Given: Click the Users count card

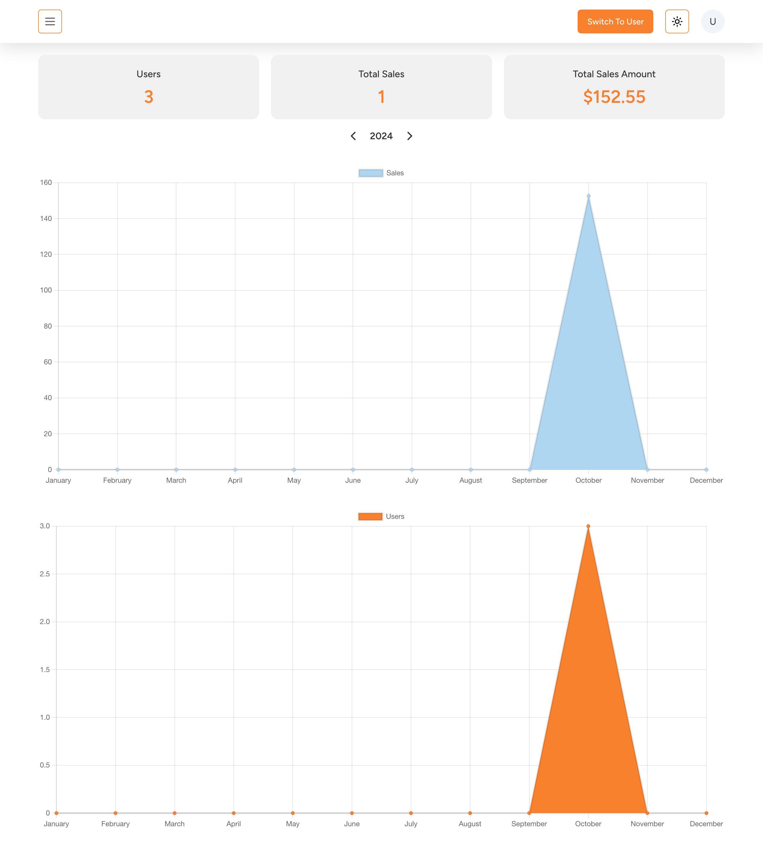Looking at the screenshot, I should pyautogui.click(x=148, y=87).
